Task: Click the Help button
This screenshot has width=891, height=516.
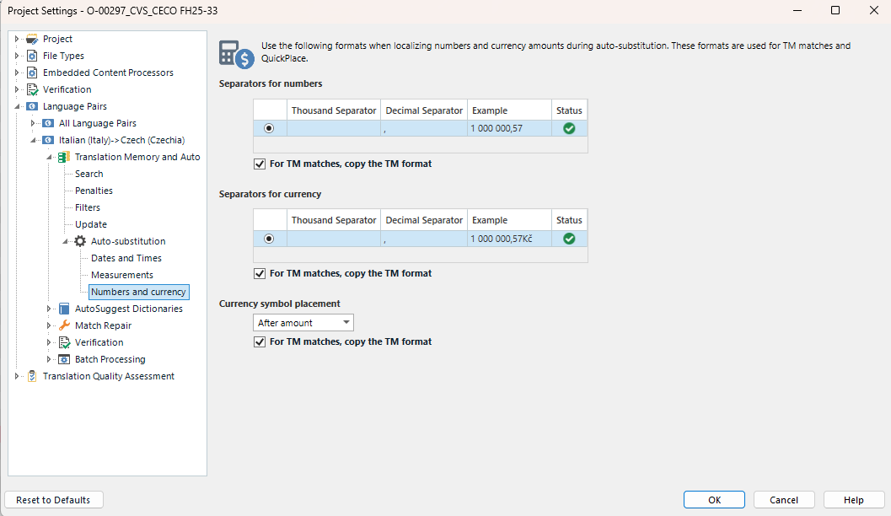Action: [854, 500]
